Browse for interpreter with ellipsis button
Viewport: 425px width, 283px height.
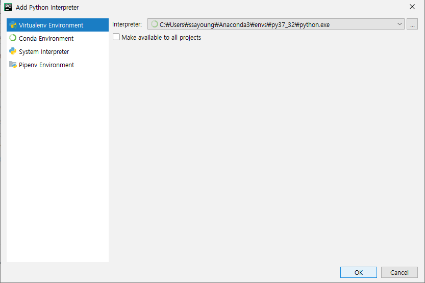[x=412, y=24]
